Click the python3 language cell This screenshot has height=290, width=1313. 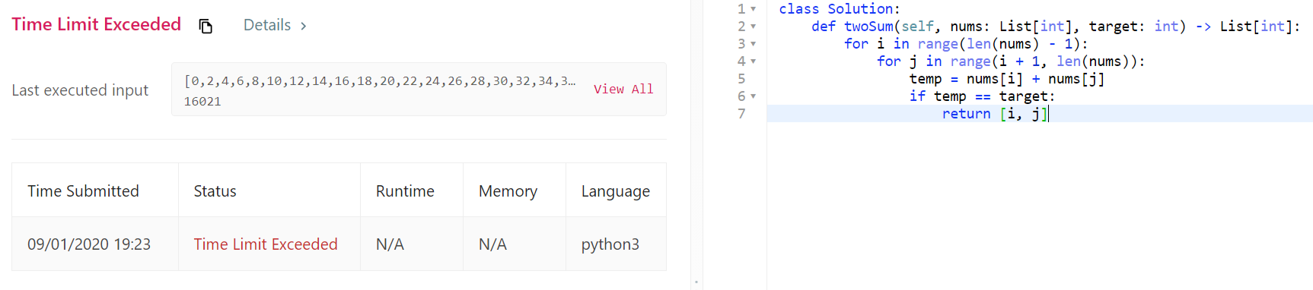pos(610,244)
